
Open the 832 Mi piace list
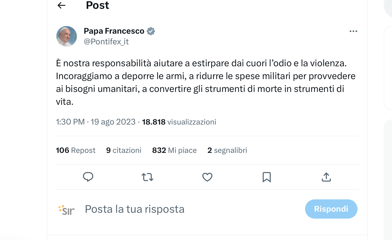[x=174, y=150]
